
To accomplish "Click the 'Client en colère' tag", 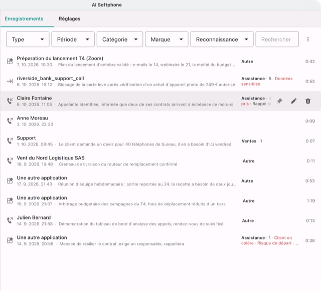I will [267, 240].
